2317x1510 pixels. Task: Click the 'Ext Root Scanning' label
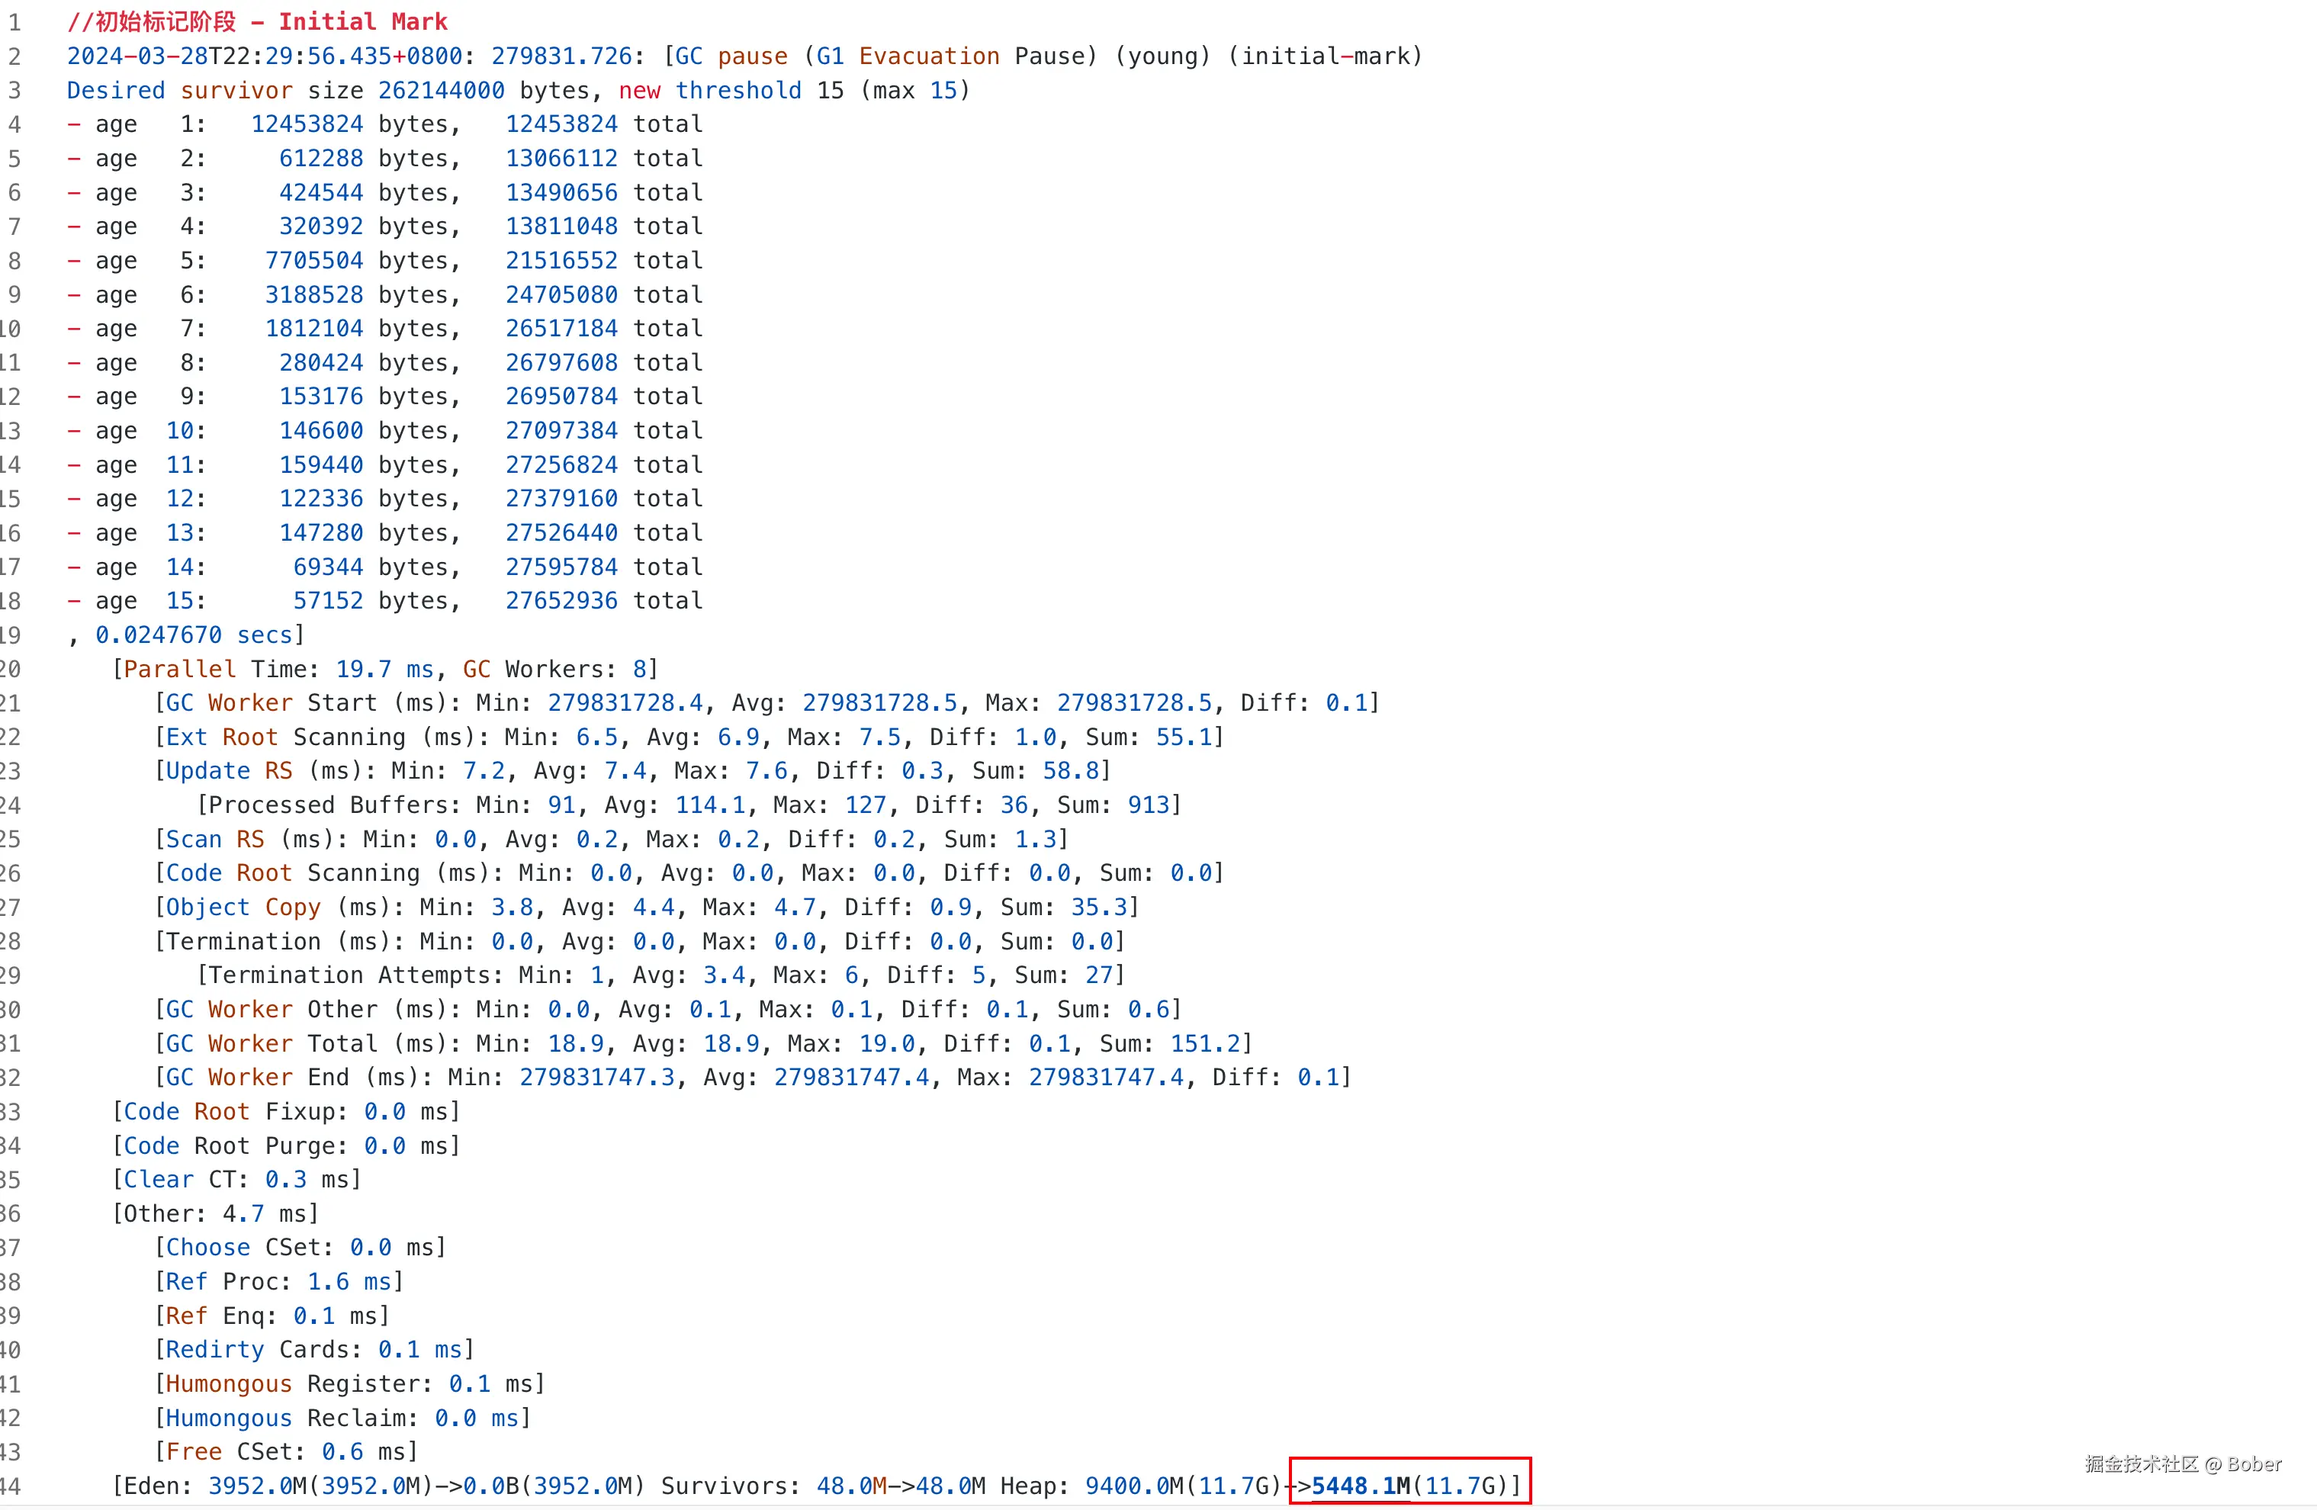point(285,737)
